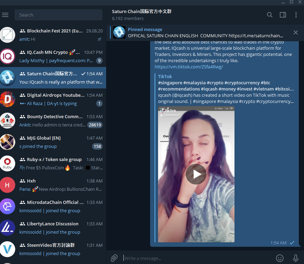Click the SteemVideo 'V' avatar
Viewport: 304px width, 264px height.
(x=8, y=249)
